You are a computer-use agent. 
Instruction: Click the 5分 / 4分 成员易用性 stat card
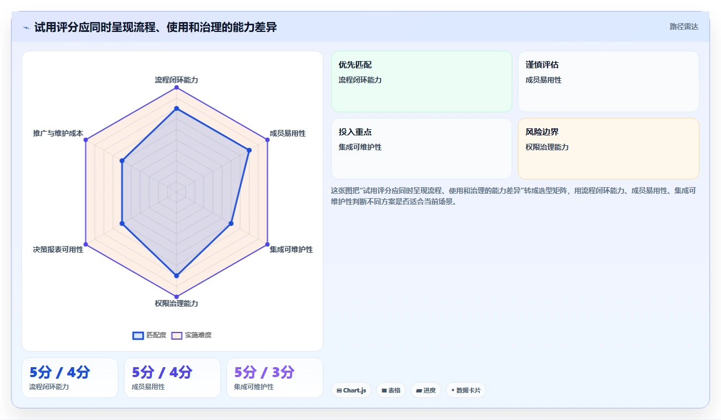(x=172, y=378)
